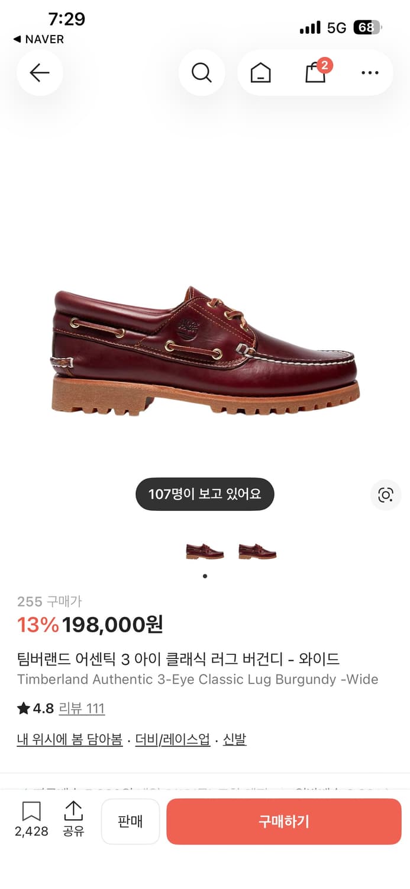Tap the 구매하기 buy button
410x889 pixels.
click(284, 821)
